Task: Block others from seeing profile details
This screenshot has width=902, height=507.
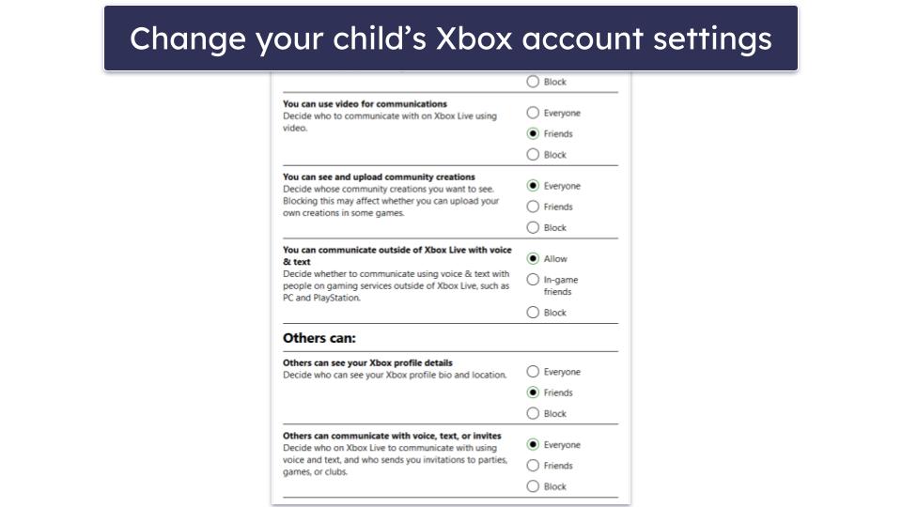Action: coord(533,413)
